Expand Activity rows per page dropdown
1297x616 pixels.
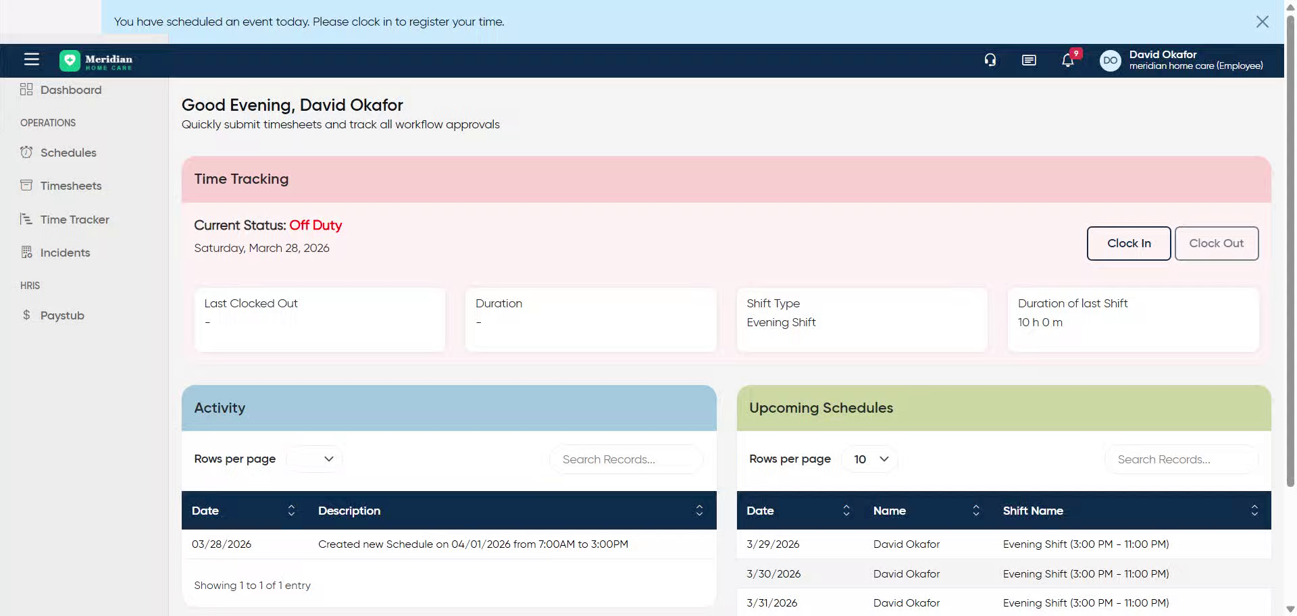[x=315, y=459]
